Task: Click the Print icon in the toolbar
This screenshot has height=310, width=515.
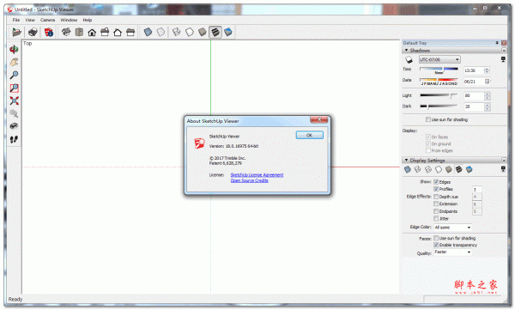Action: [x=33, y=33]
